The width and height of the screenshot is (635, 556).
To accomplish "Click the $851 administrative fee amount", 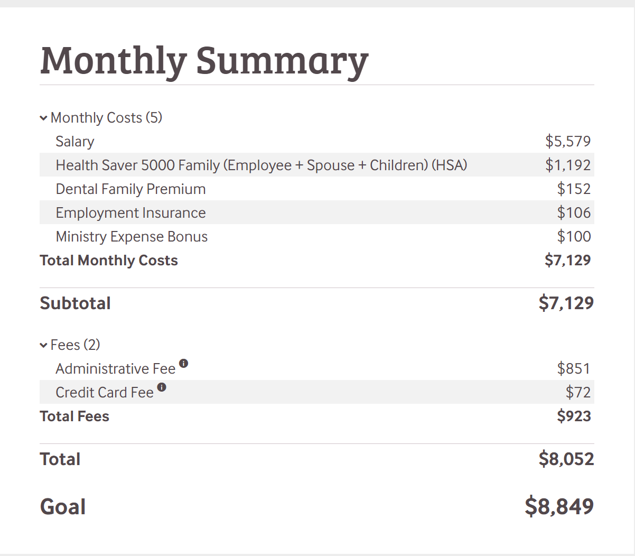I will click(574, 369).
